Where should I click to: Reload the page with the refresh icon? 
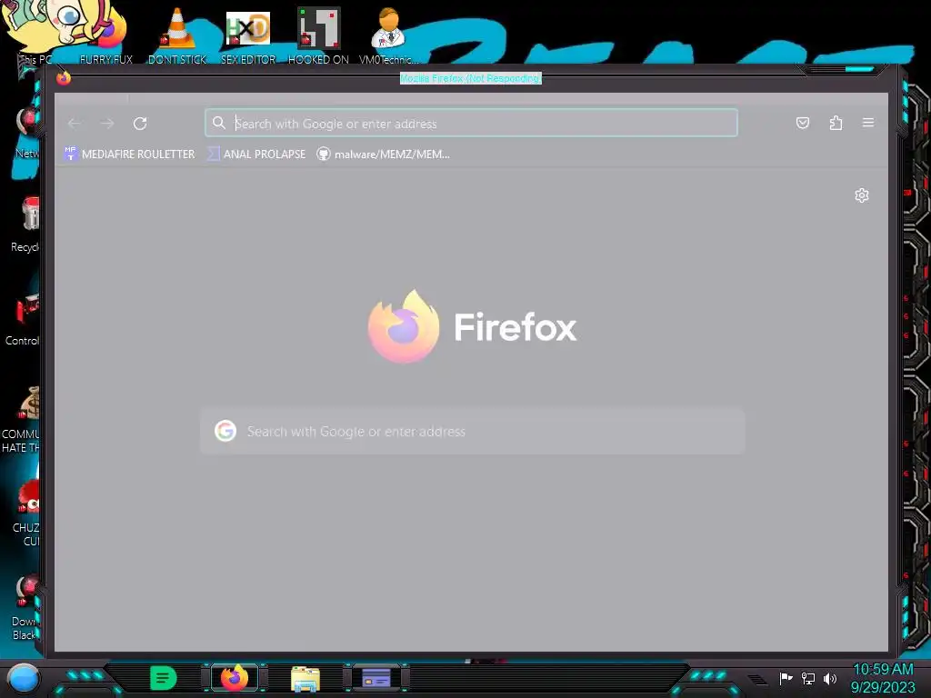click(140, 124)
